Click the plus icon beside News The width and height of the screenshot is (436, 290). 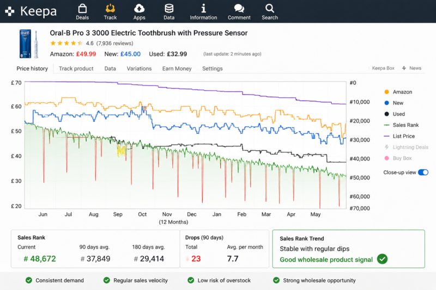tap(404, 68)
